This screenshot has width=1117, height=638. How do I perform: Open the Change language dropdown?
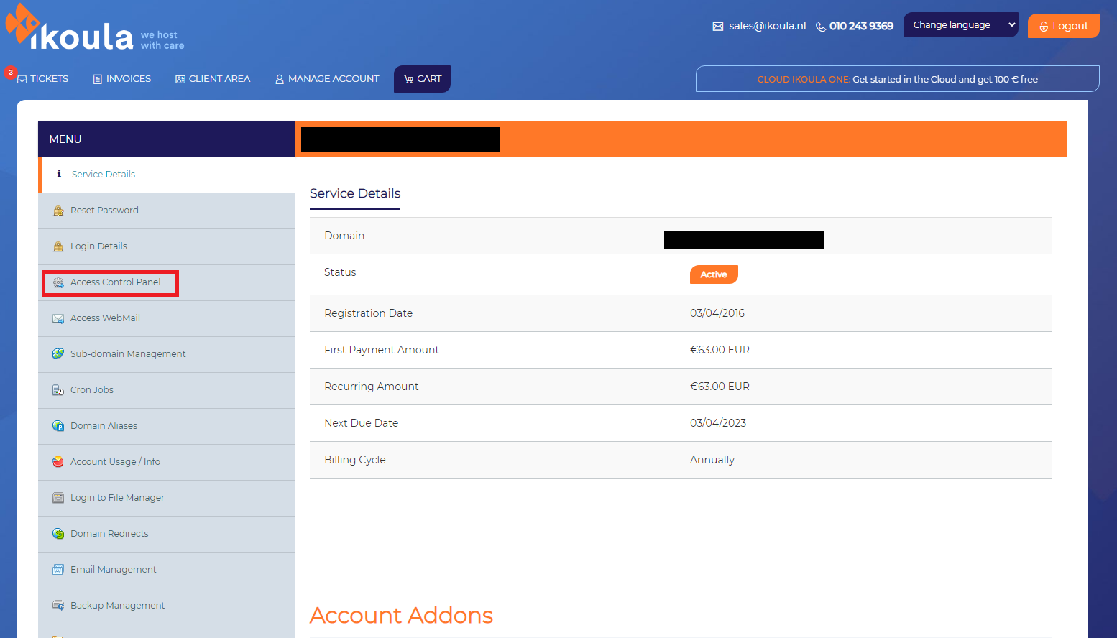(x=960, y=25)
